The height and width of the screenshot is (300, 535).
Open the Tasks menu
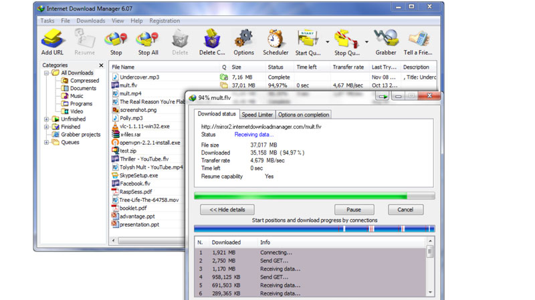47,21
